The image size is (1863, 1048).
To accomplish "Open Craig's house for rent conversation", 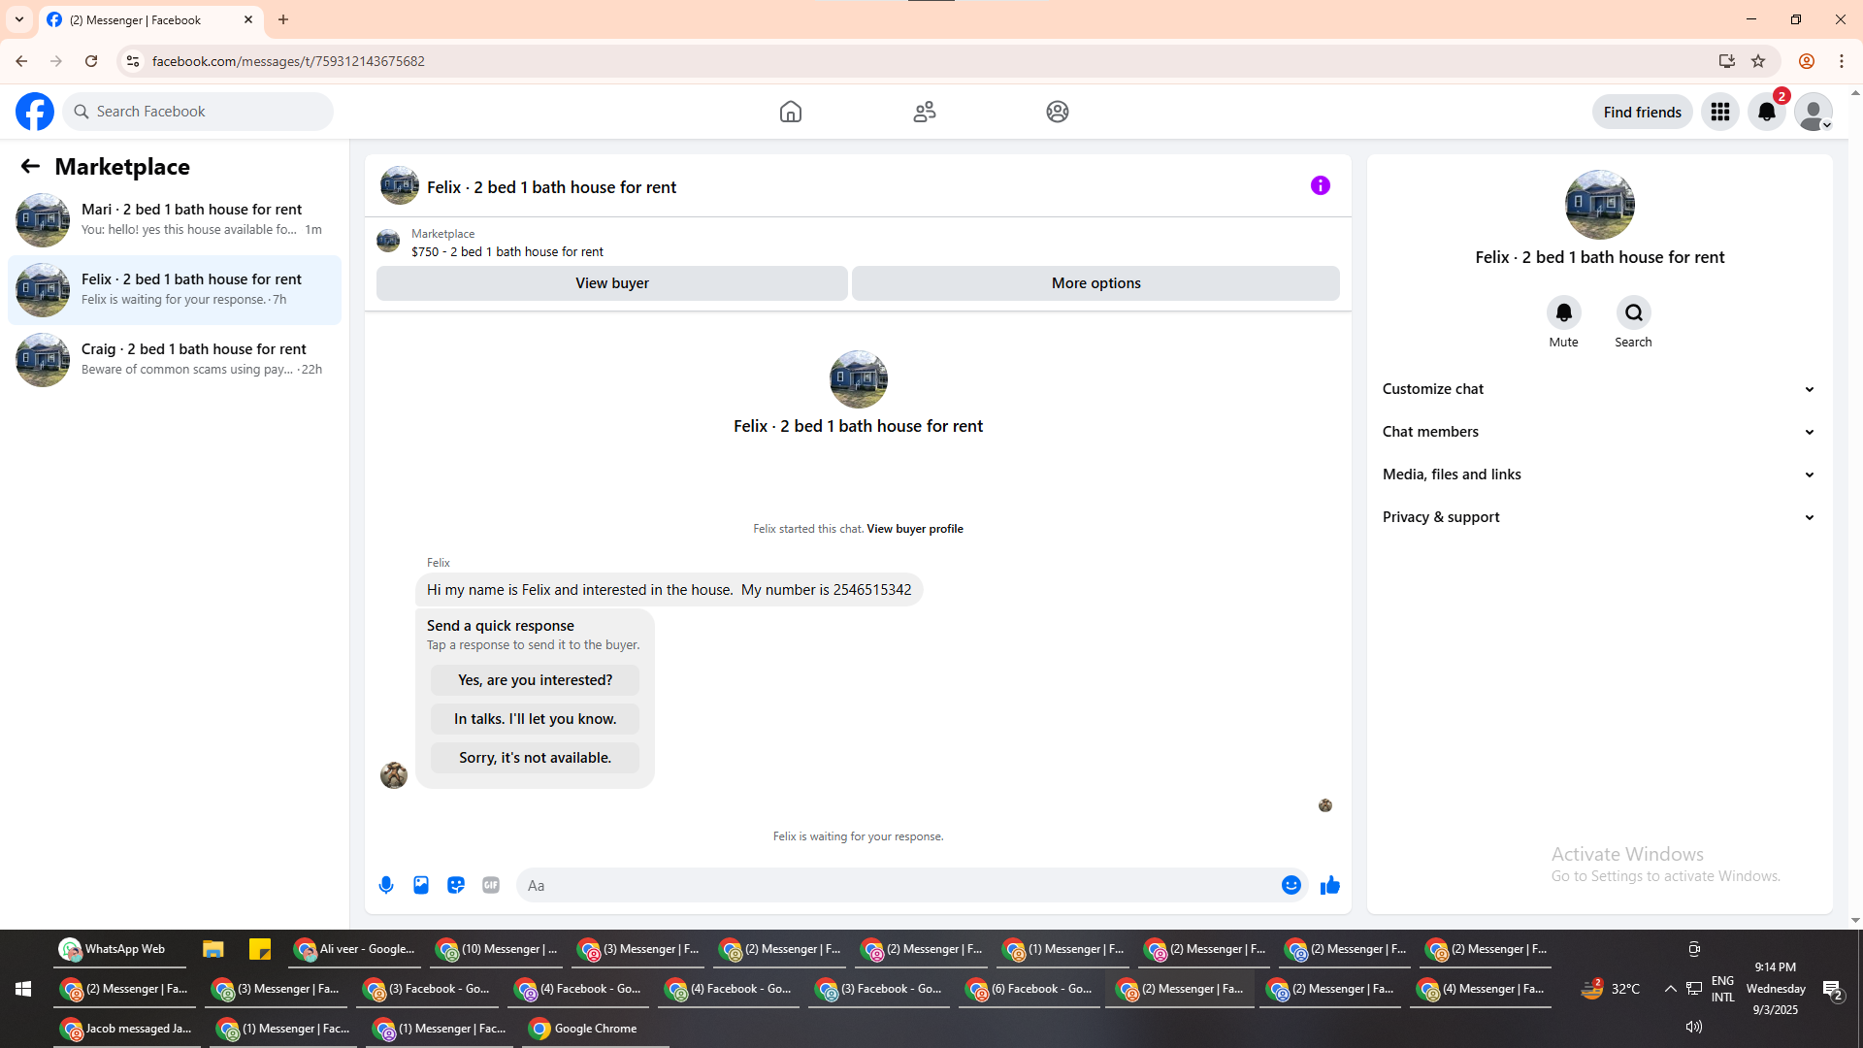I will [x=175, y=360].
